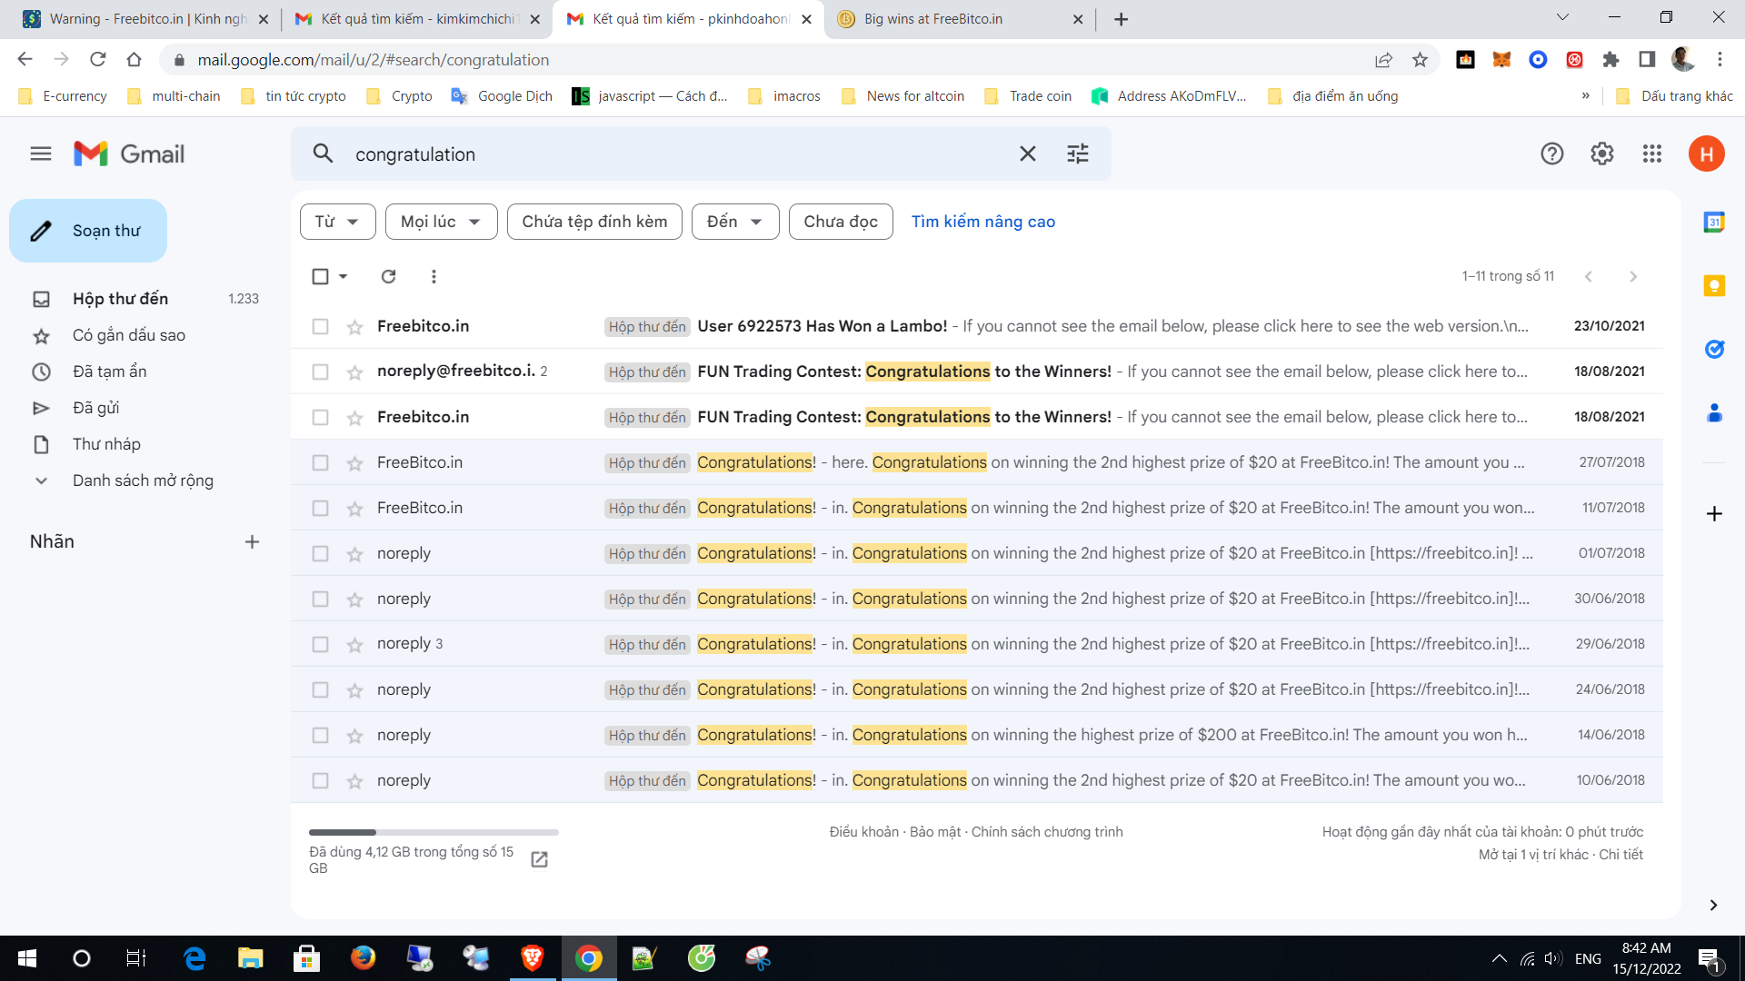Open Google apps grid icon
The image size is (1745, 981).
1652,154
